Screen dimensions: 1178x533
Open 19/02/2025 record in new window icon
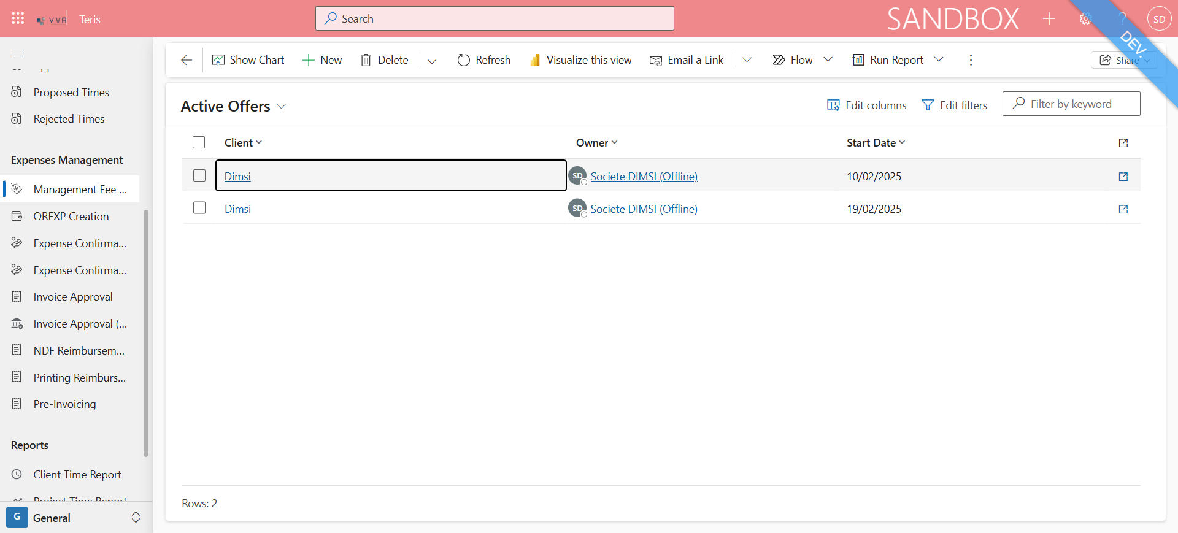[1123, 209]
